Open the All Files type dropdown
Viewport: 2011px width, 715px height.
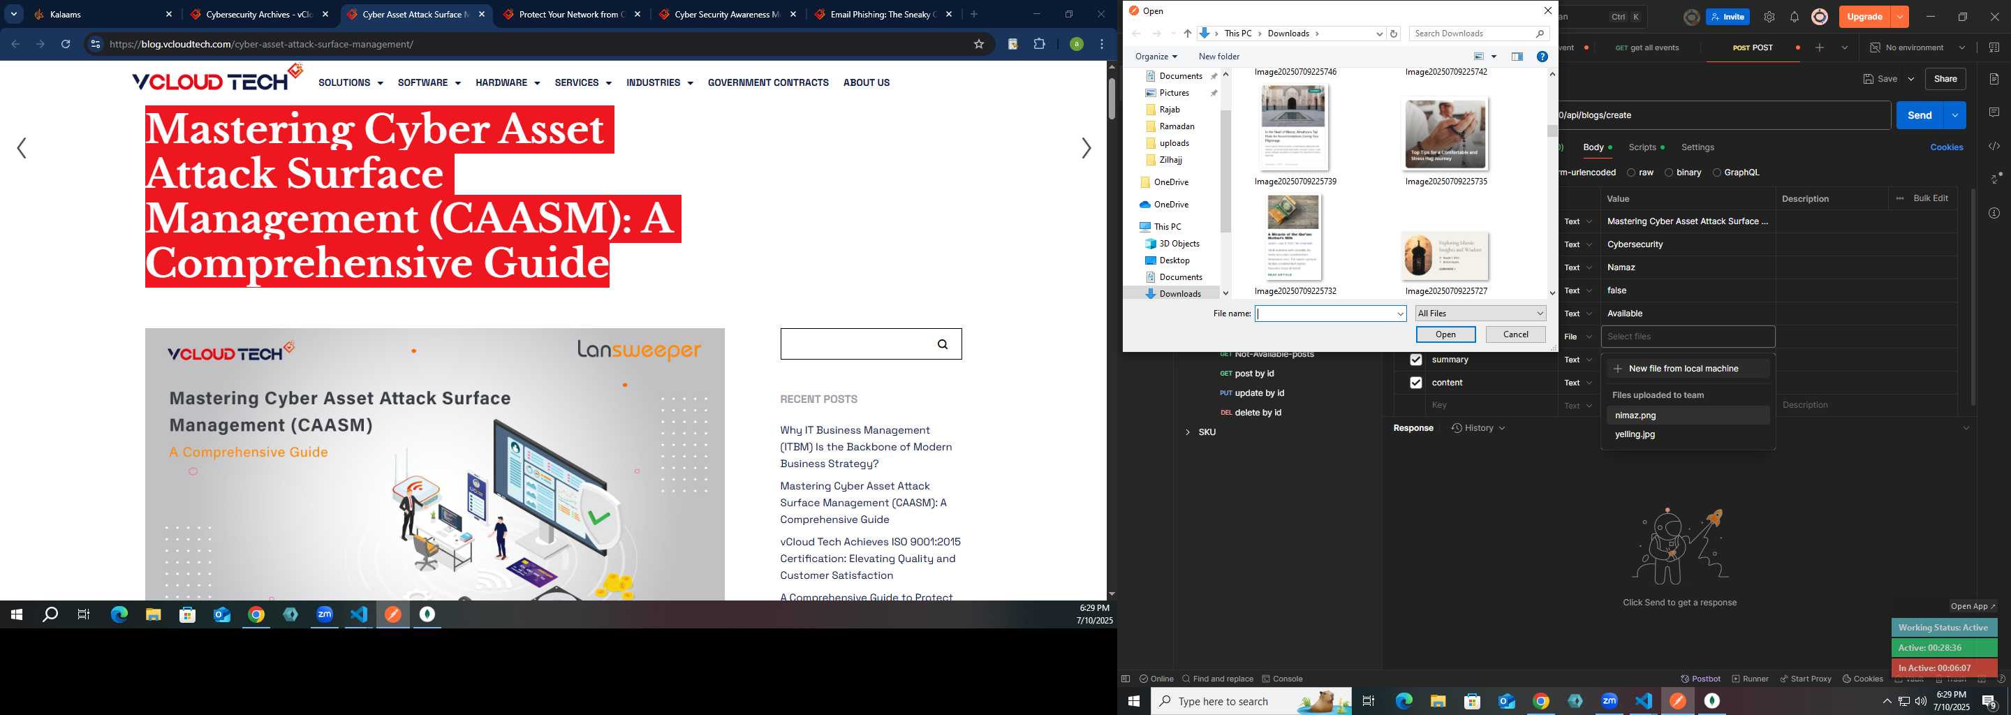pyautogui.click(x=1480, y=313)
